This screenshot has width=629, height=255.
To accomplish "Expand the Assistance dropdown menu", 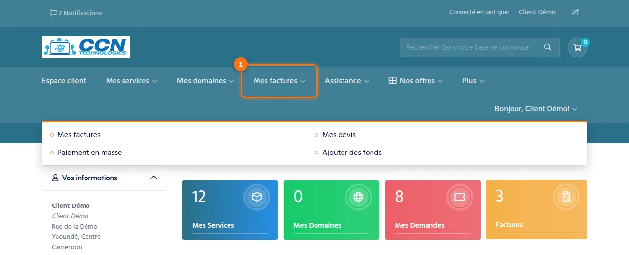I will coord(347,81).
